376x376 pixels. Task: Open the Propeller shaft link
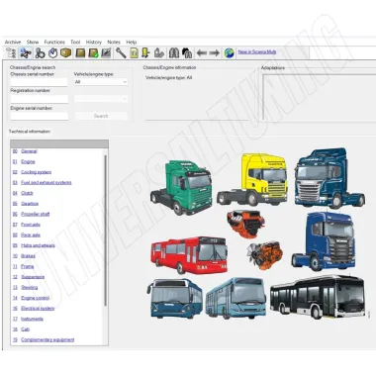click(x=35, y=214)
